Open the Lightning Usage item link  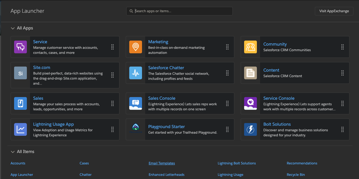(x=231, y=174)
